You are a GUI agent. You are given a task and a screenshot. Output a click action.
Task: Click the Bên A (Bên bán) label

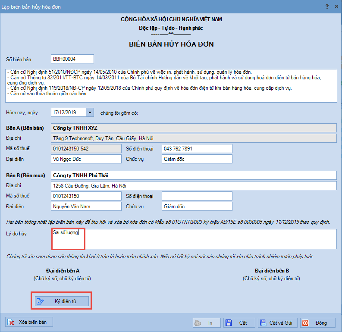tap(25, 128)
